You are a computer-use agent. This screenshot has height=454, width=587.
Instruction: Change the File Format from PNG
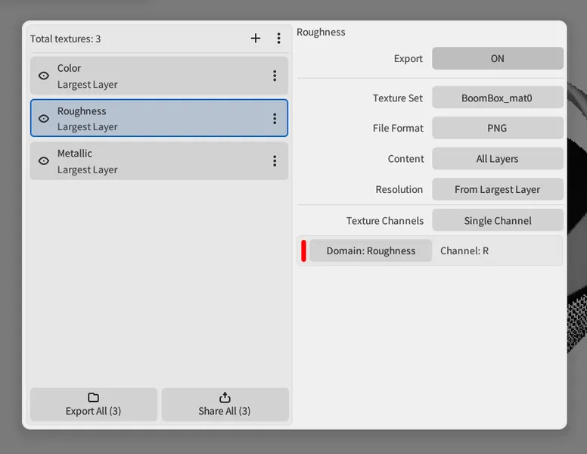click(497, 128)
